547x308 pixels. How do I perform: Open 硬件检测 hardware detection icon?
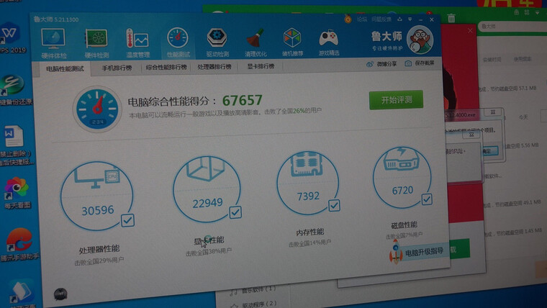click(96, 43)
